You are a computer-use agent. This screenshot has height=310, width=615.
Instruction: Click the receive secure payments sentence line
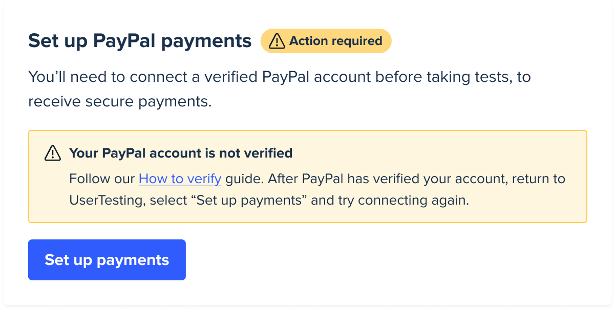click(x=120, y=101)
